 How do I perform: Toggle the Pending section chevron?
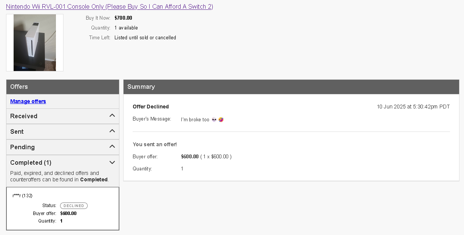pyautogui.click(x=112, y=147)
